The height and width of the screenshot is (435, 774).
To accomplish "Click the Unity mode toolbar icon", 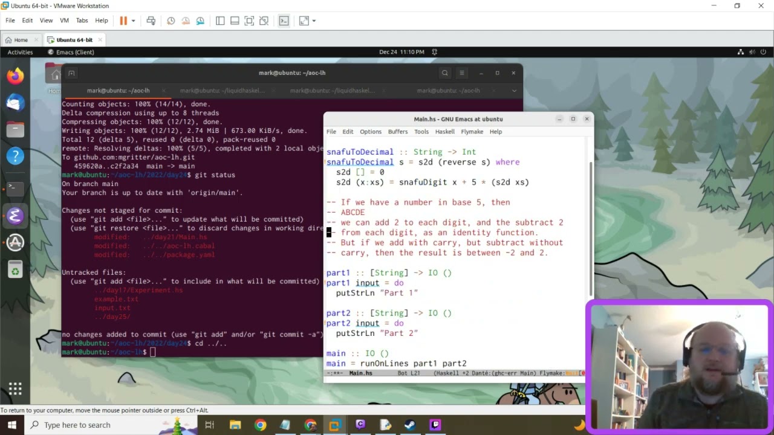I will point(264,21).
